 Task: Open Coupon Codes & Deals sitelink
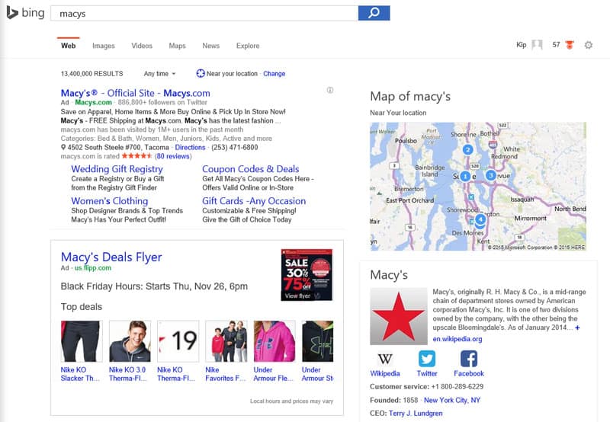tap(251, 169)
